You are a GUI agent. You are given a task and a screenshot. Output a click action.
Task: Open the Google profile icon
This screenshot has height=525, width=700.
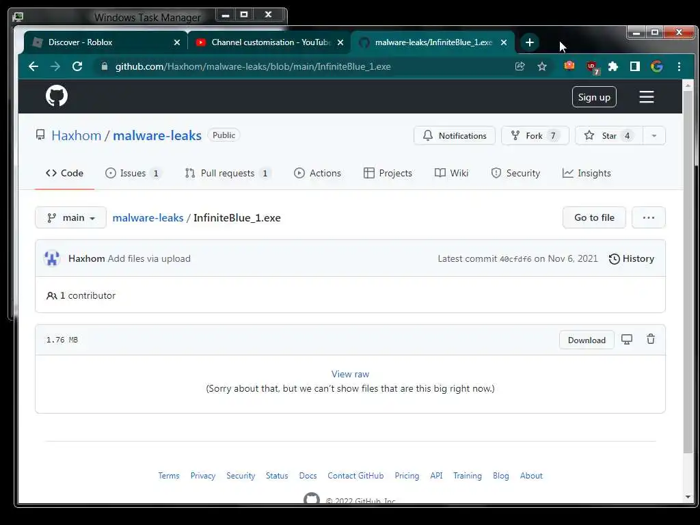coord(657,66)
